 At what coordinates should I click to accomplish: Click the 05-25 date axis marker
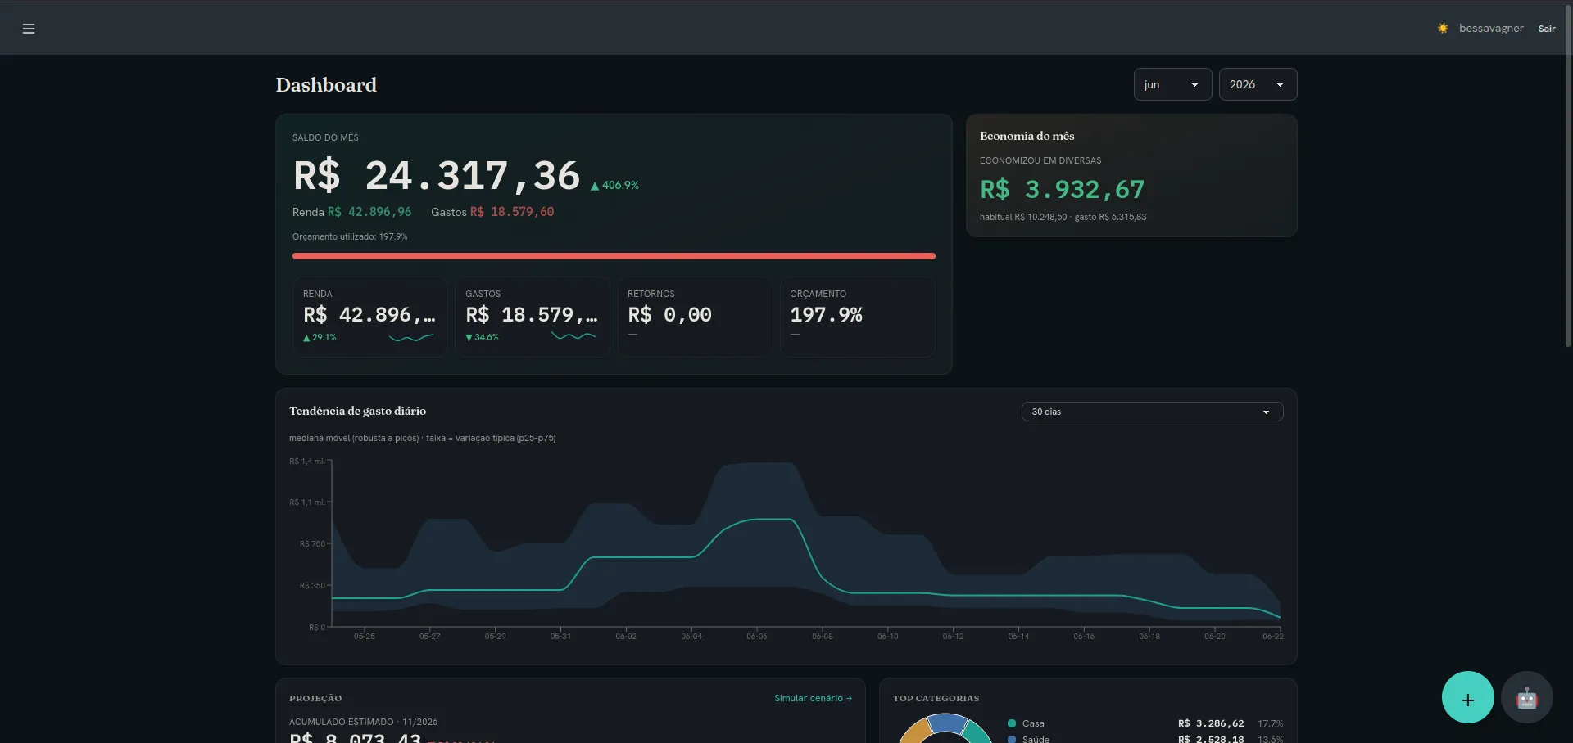click(365, 636)
